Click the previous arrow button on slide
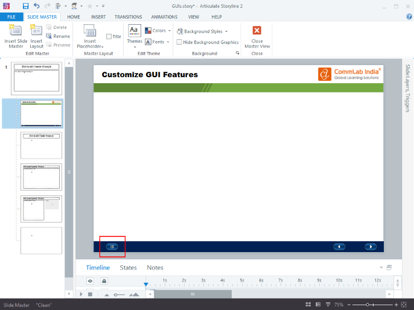Image resolution: width=414 pixels, height=310 pixels. [339, 247]
